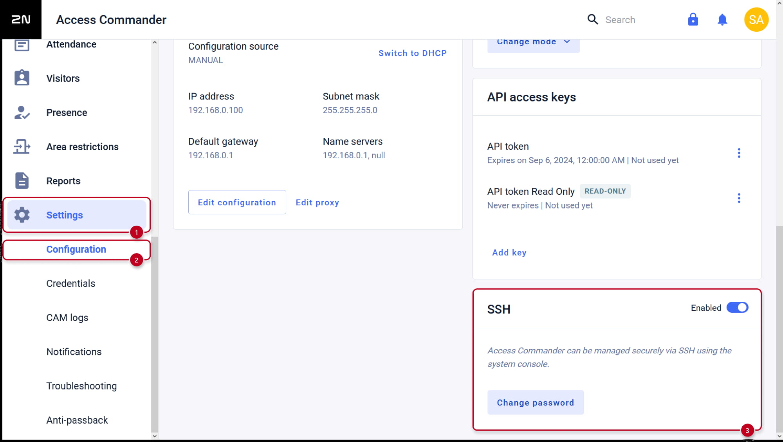
Task: Click the READ-ONLY badge
Action: coord(605,191)
